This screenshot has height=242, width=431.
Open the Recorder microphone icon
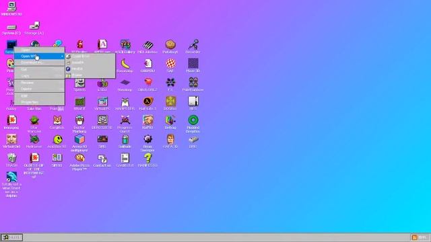[193, 46]
